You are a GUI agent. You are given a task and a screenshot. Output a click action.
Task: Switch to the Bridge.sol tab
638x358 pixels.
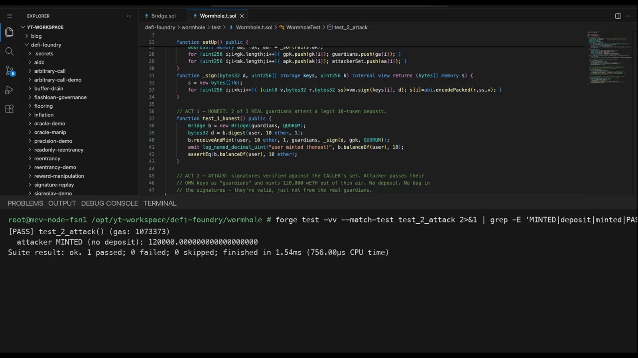tap(163, 16)
